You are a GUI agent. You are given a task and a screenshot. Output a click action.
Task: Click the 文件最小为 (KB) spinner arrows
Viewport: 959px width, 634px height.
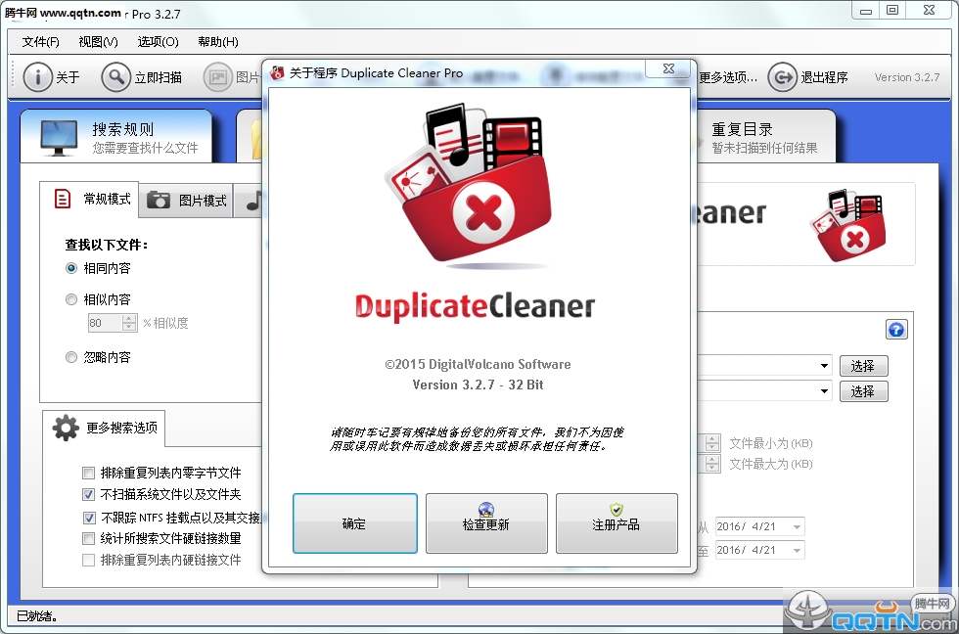click(x=712, y=442)
